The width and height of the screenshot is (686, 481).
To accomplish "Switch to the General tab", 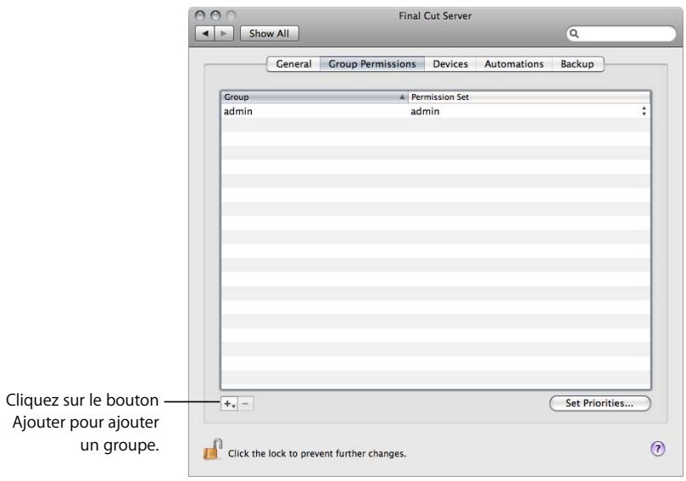I will click(293, 64).
